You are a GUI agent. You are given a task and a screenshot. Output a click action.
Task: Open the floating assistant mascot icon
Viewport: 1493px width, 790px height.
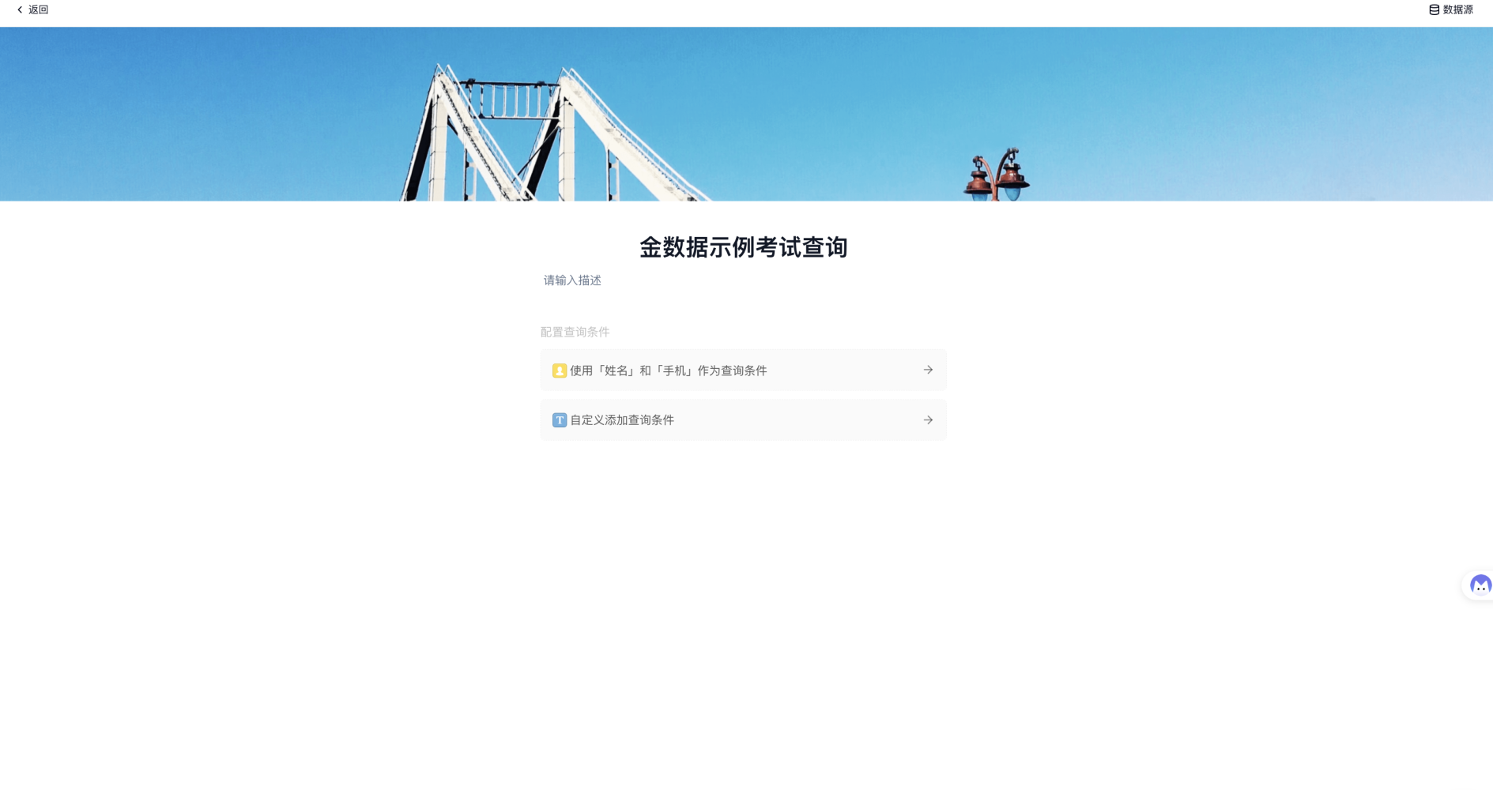1480,585
